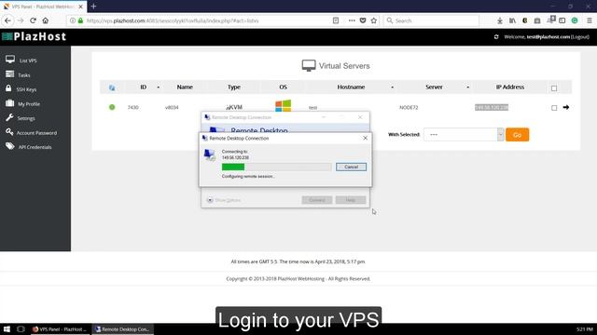Click the browser address bar URL

point(173,20)
